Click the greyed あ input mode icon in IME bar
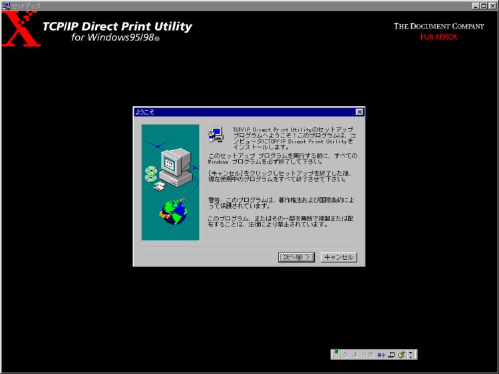This screenshot has height=374, width=499. coord(346,355)
